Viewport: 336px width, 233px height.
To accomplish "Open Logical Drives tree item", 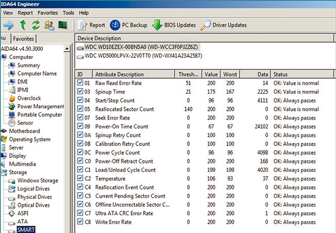I will (x=34, y=189).
